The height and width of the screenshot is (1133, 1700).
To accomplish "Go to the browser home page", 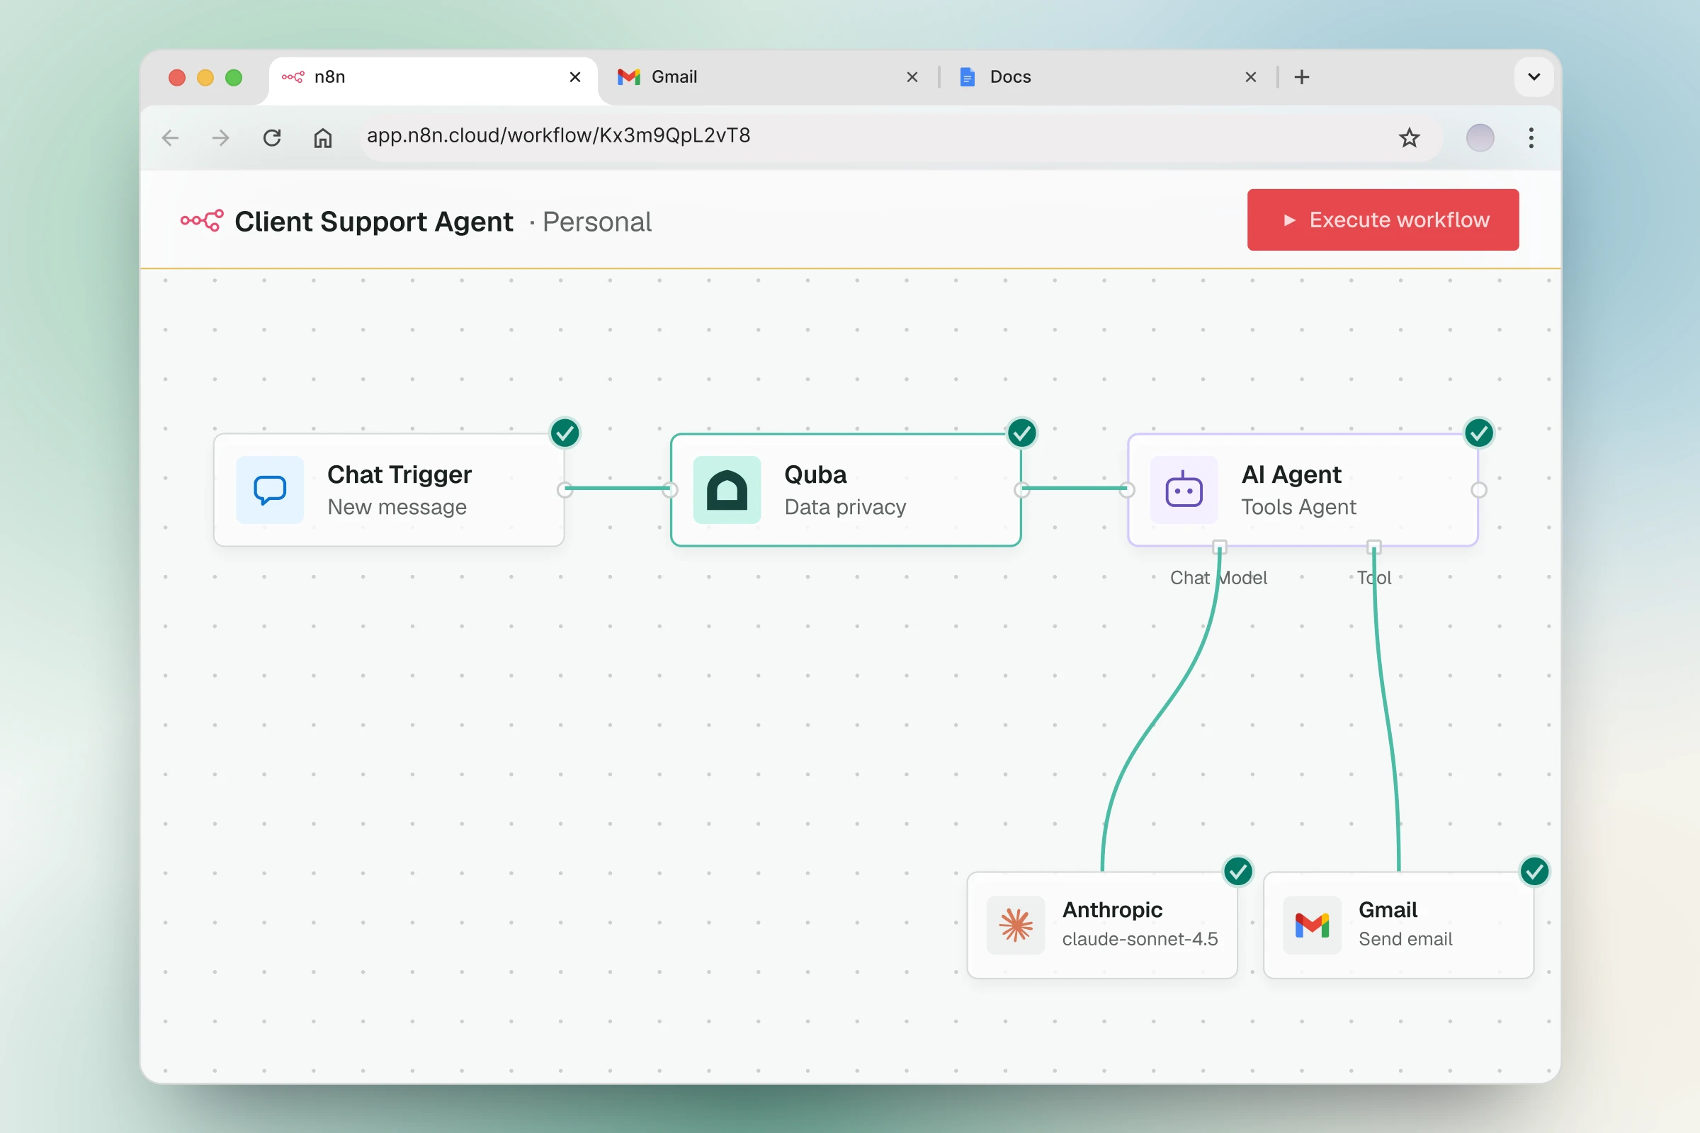I will pos(322,137).
